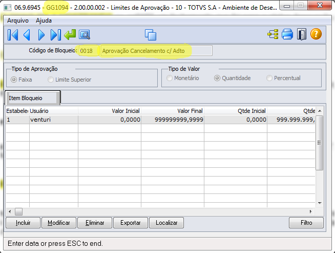Minimize the Limites de Aprovação window

(x=287, y=6)
